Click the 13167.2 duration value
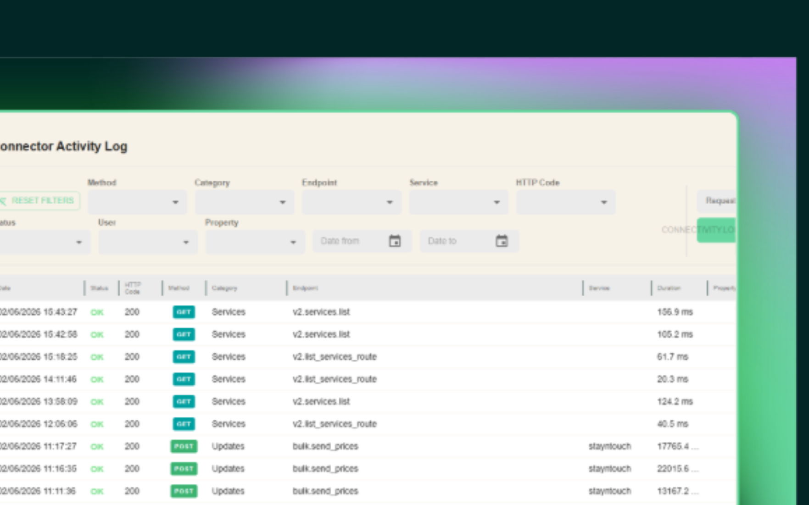The height and width of the screenshot is (505, 809). [x=677, y=491]
